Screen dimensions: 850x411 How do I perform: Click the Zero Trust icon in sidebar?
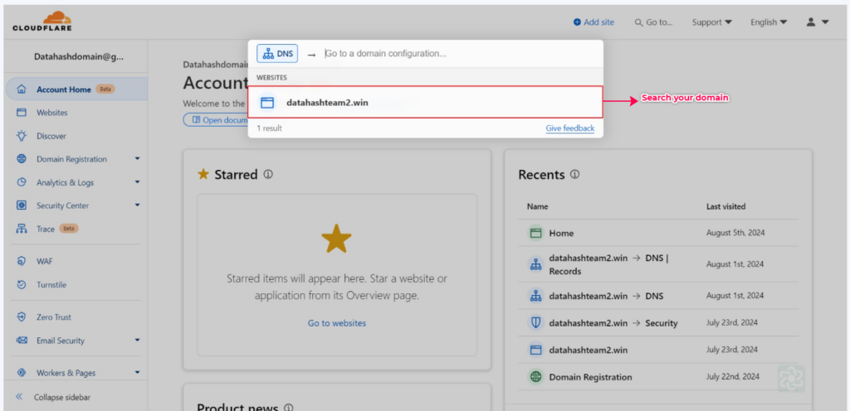tap(22, 317)
